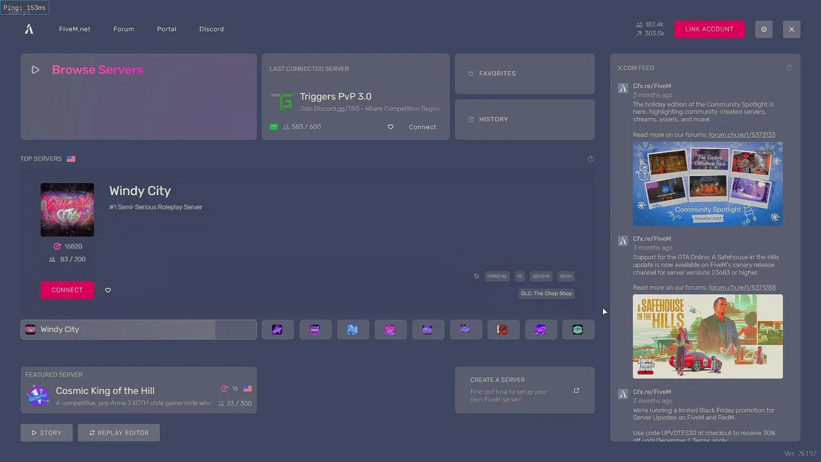
Task: Open Browse Servers card
Action: 139,97
